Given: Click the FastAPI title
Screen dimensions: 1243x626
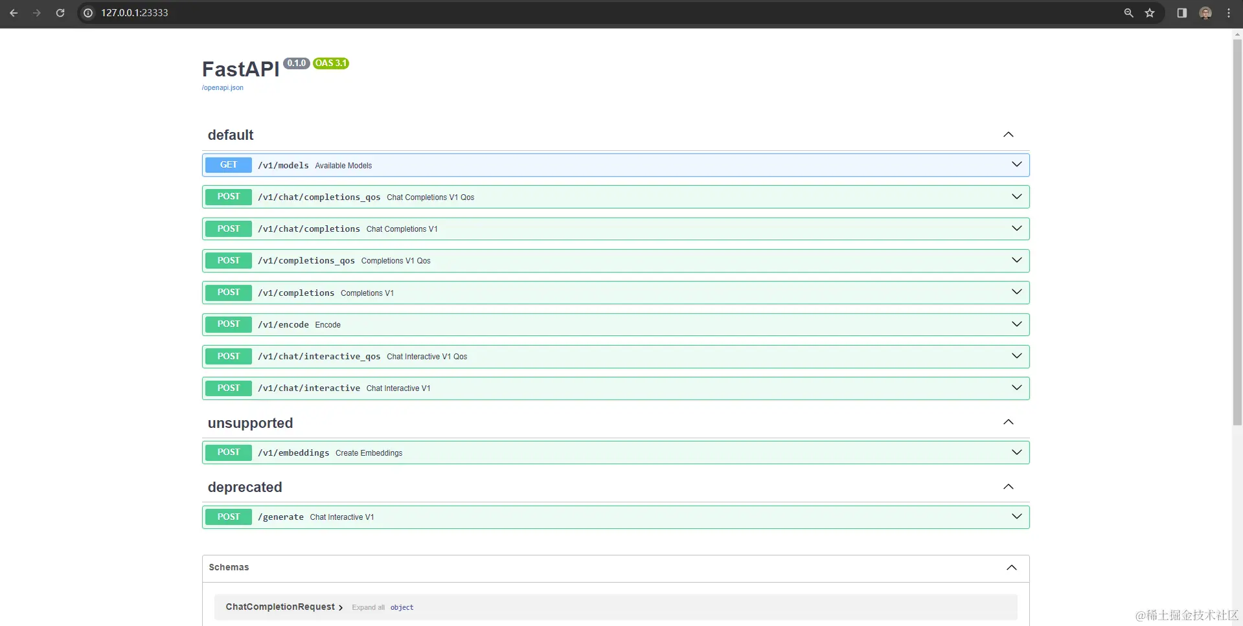Looking at the screenshot, I should (x=240, y=69).
